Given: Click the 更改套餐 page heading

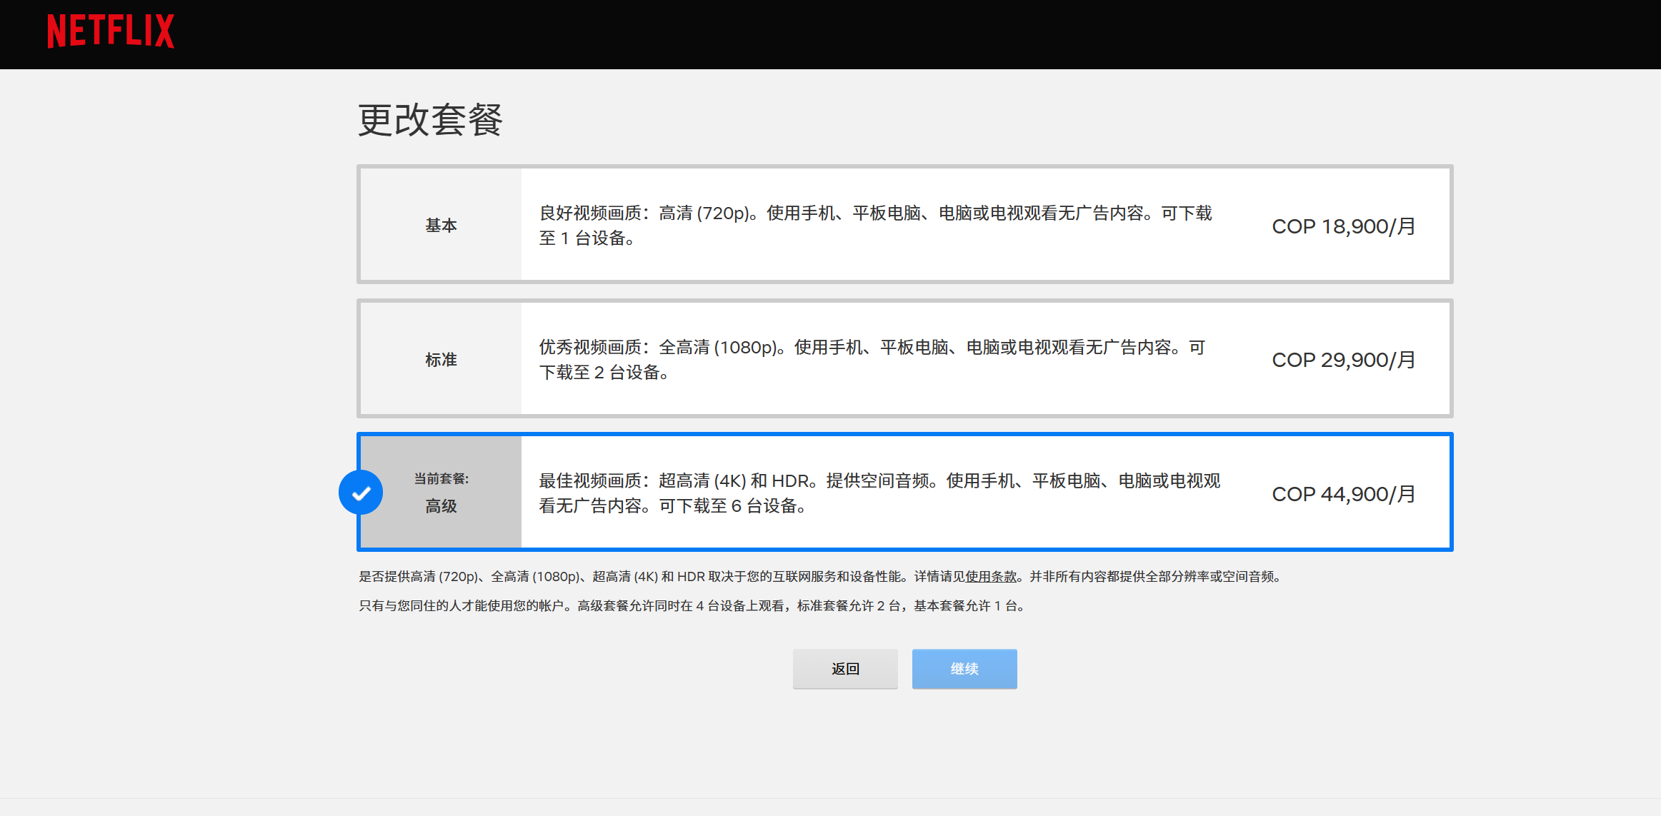Looking at the screenshot, I should click(x=430, y=120).
